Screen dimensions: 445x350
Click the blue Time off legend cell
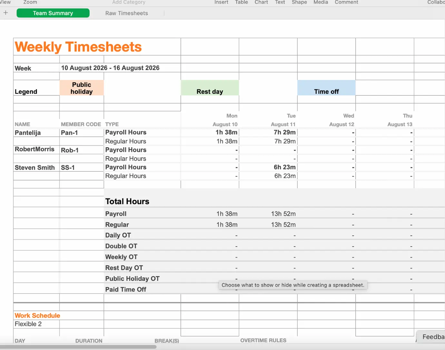coord(326,88)
